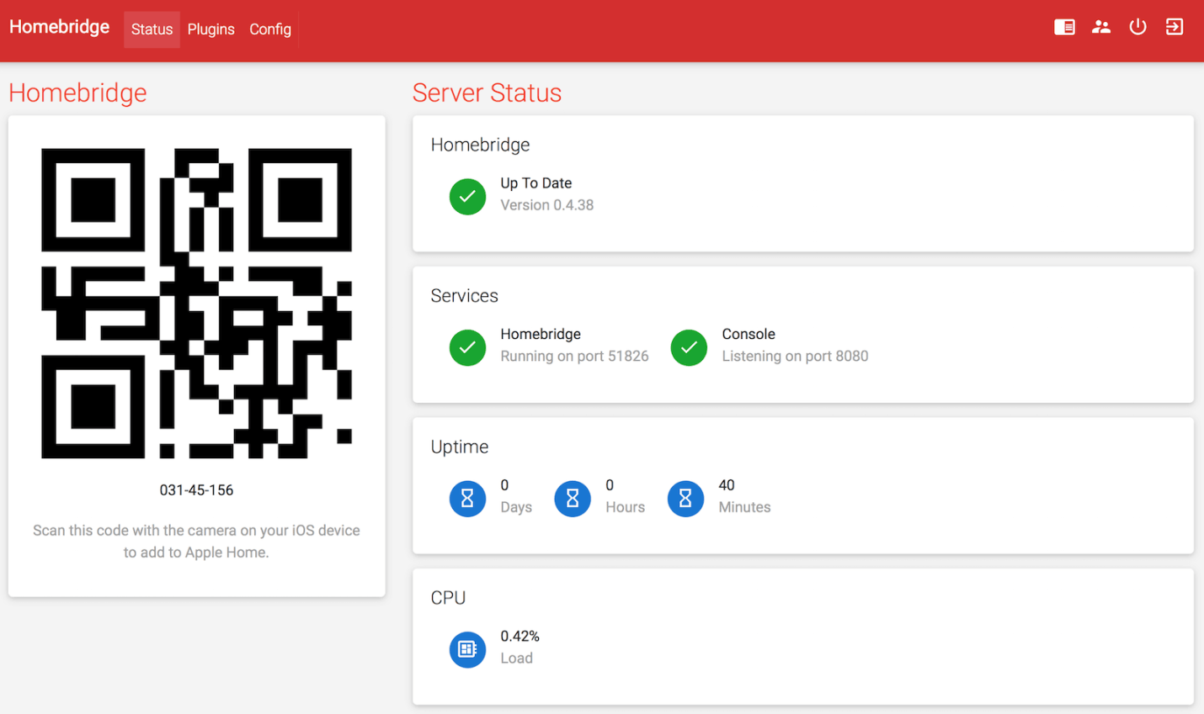Open the Config tab

[270, 29]
